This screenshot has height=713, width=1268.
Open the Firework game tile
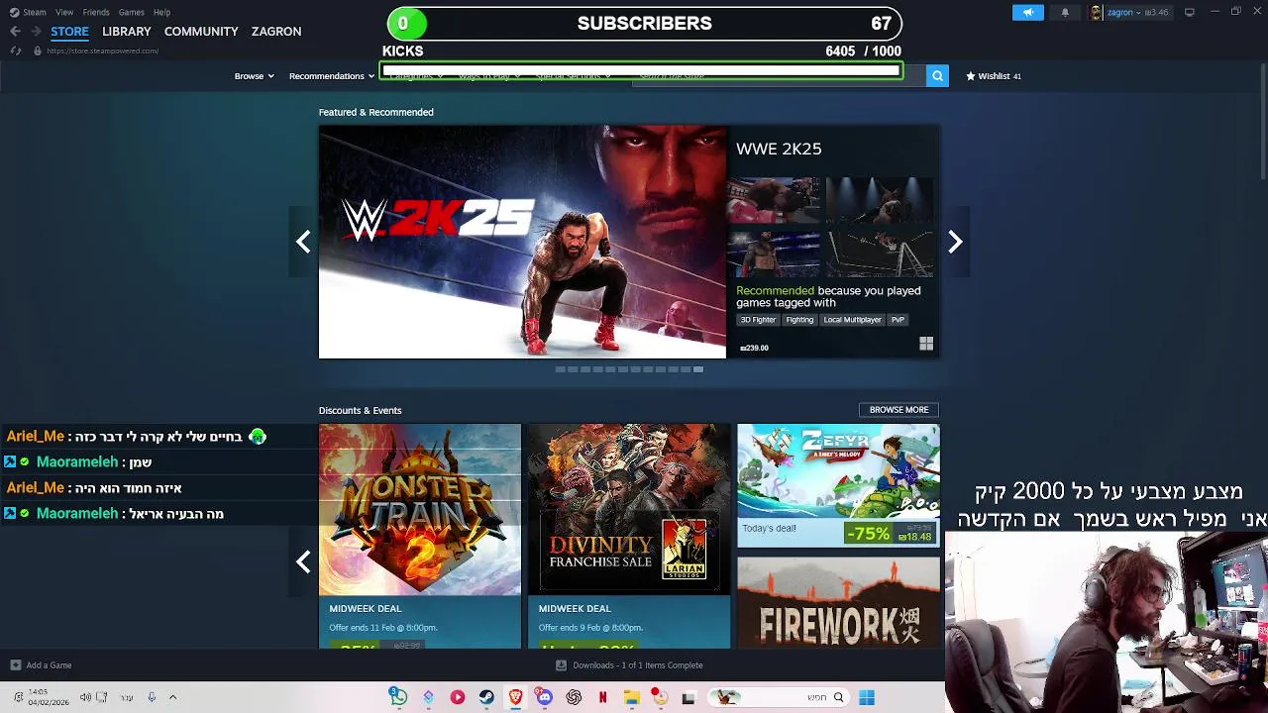[839, 602]
